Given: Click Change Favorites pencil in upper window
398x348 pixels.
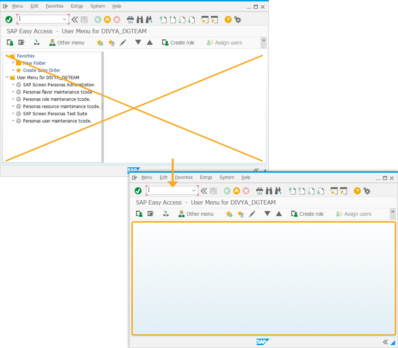Looking at the screenshot, I should pyautogui.click(x=123, y=43).
